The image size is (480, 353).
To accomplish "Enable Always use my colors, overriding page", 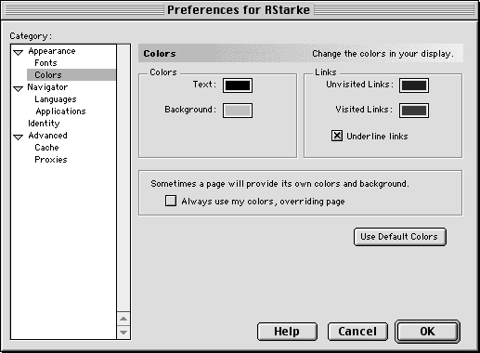I will tap(171, 201).
